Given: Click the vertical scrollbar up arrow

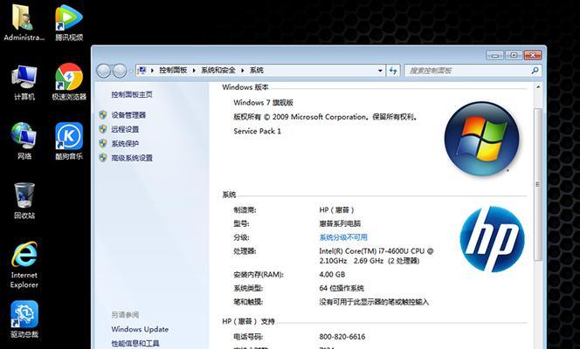Looking at the screenshot, I should (538, 87).
